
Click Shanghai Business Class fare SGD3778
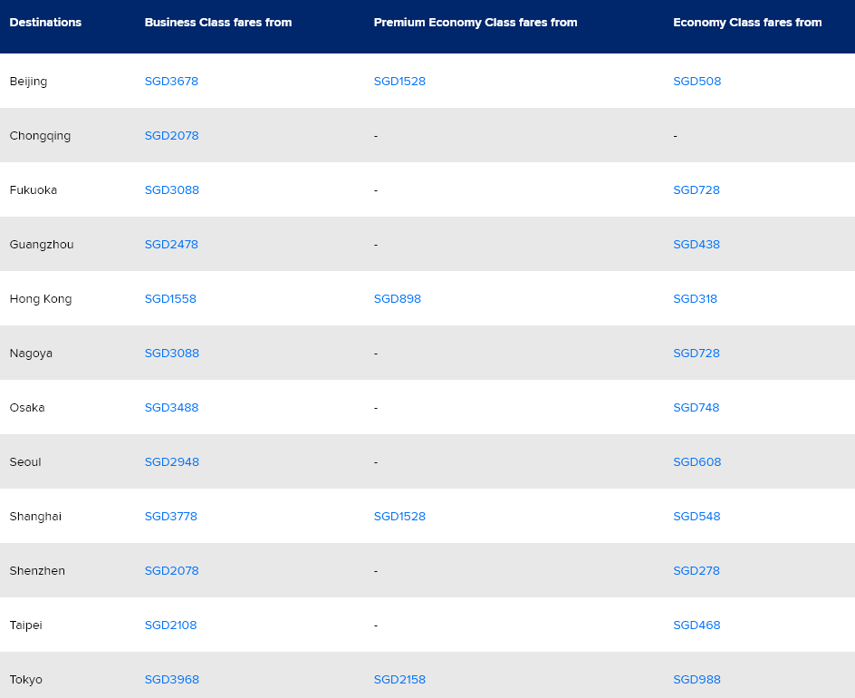(170, 517)
